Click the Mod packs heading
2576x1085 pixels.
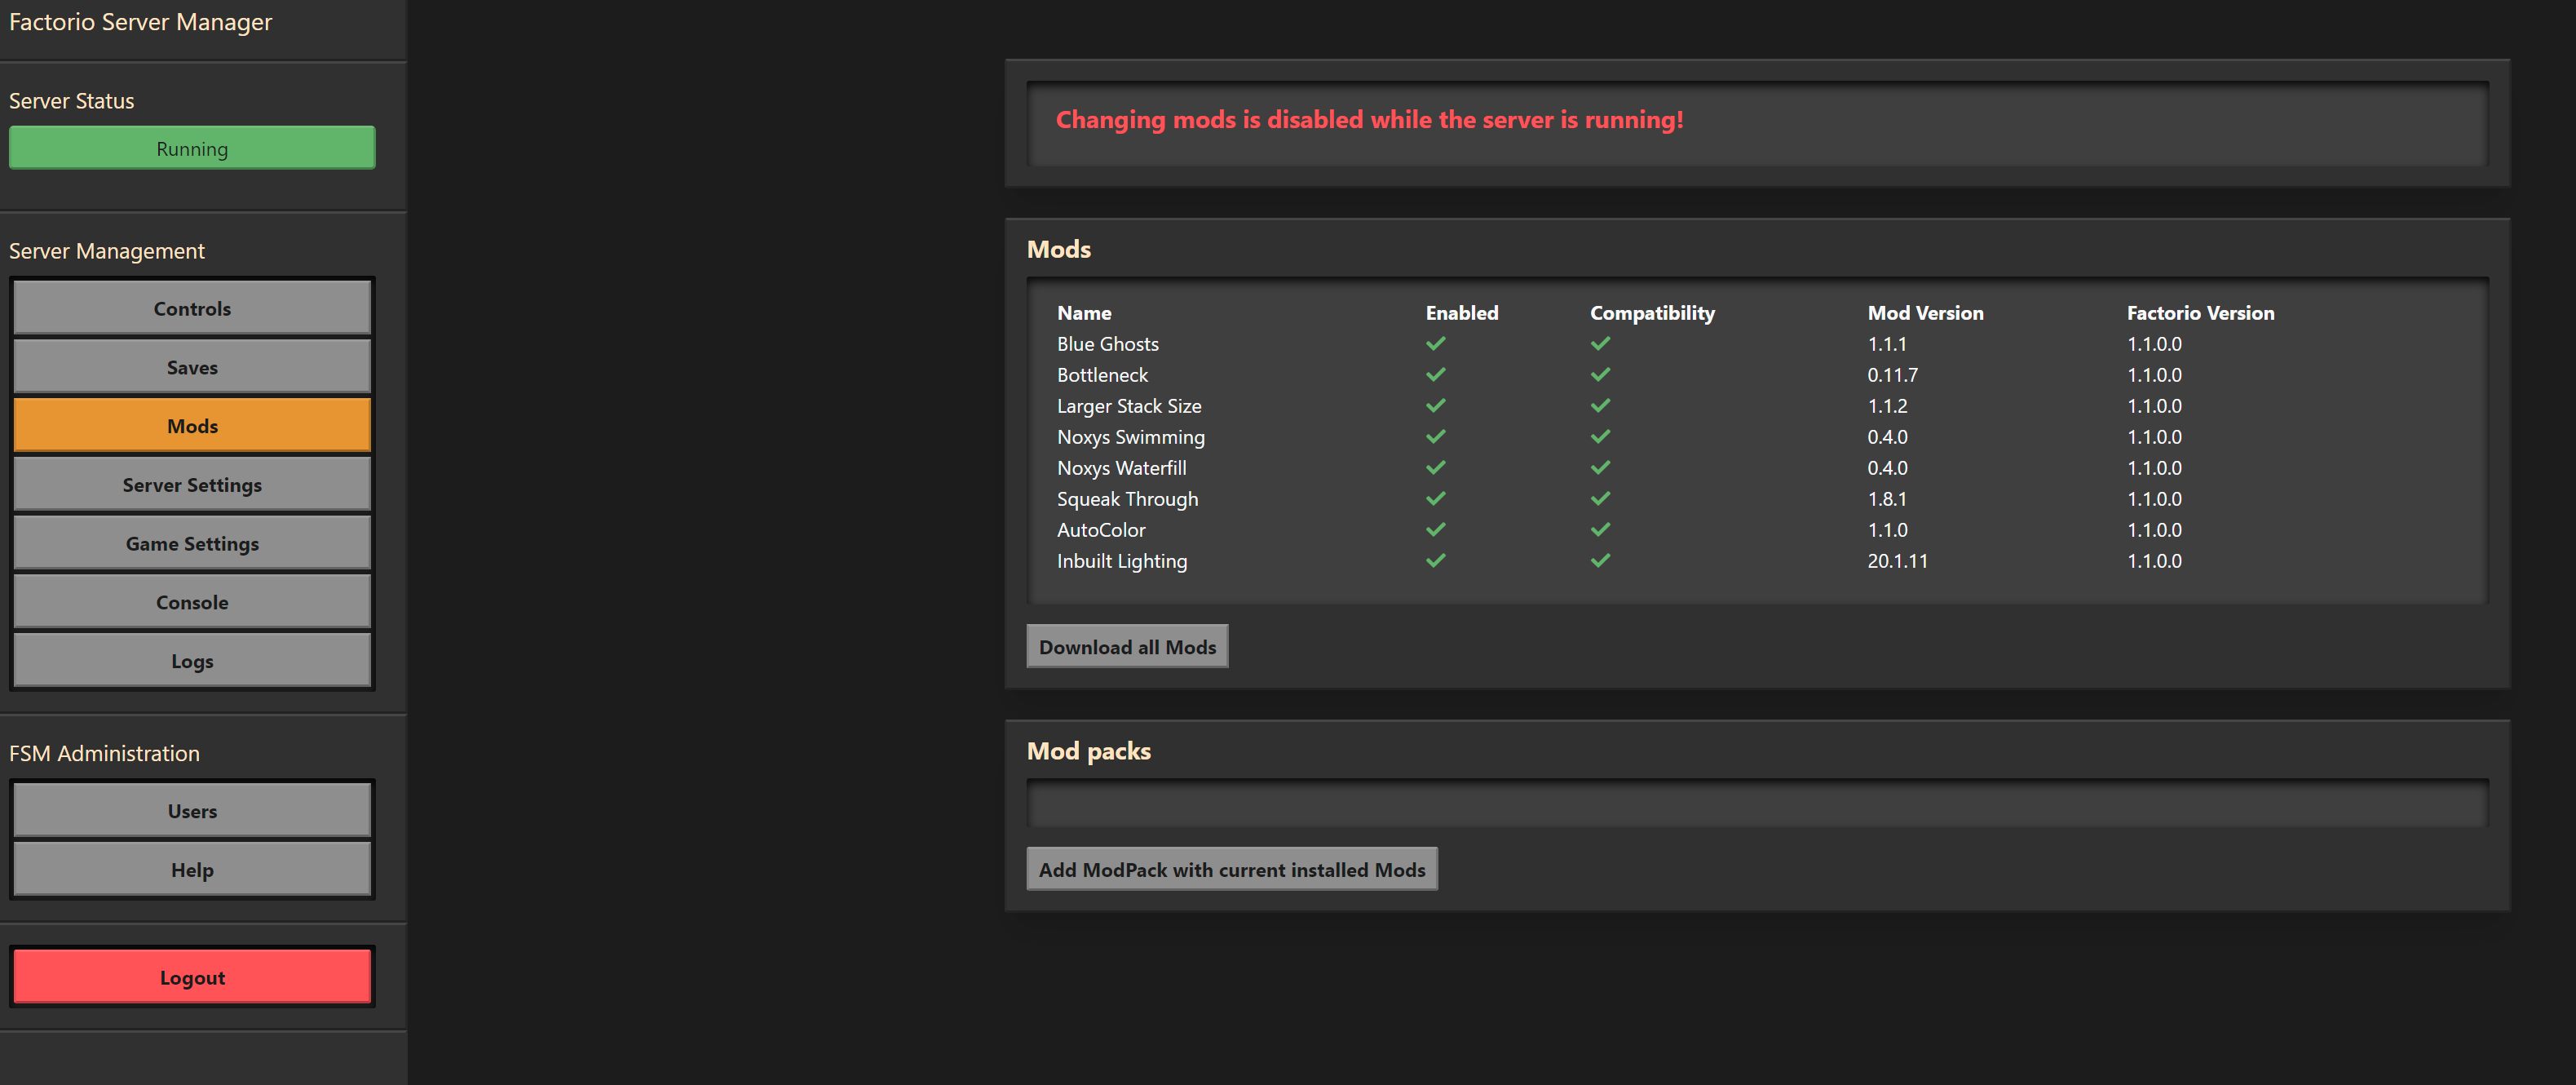click(1088, 751)
